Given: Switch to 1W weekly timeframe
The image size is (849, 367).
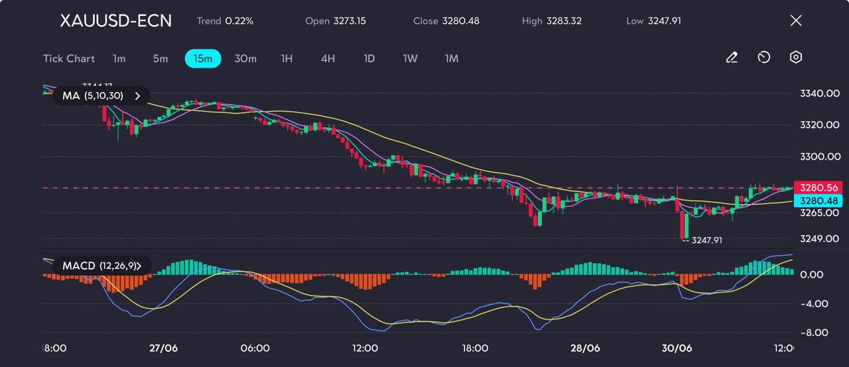Looking at the screenshot, I should pyautogui.click(x=411, y=58).
